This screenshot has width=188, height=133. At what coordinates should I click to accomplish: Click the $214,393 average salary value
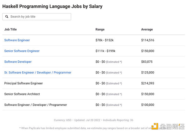[148, 83]
